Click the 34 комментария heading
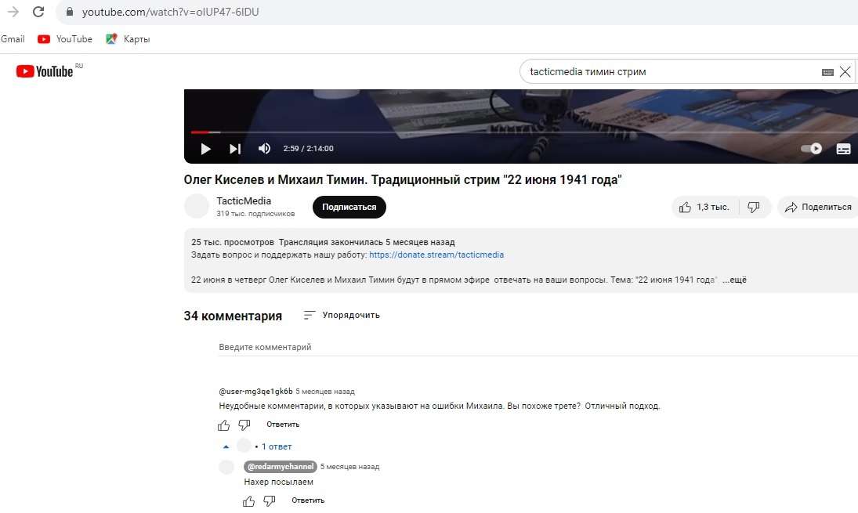 point(233,316)
